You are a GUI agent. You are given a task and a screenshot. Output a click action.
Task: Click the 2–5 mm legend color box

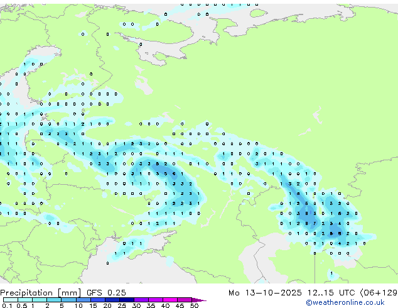(54, 300)
